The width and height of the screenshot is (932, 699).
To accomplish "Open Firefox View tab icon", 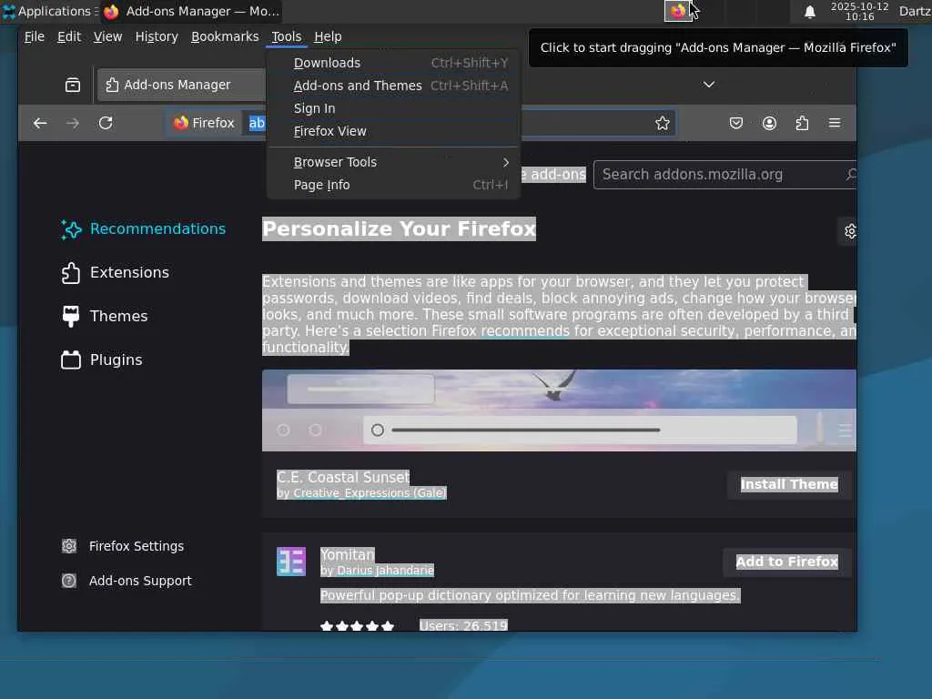I will (x=73, y=85).
